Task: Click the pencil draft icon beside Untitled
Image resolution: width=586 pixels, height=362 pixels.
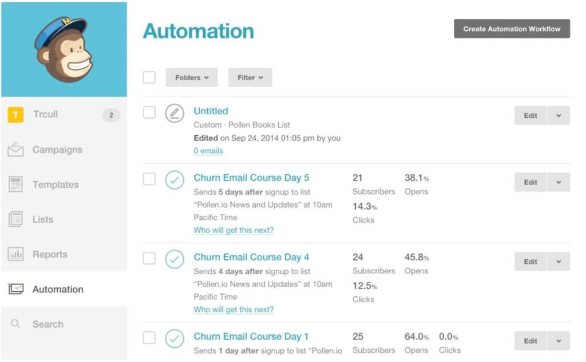Action: [x=175, y=113]
